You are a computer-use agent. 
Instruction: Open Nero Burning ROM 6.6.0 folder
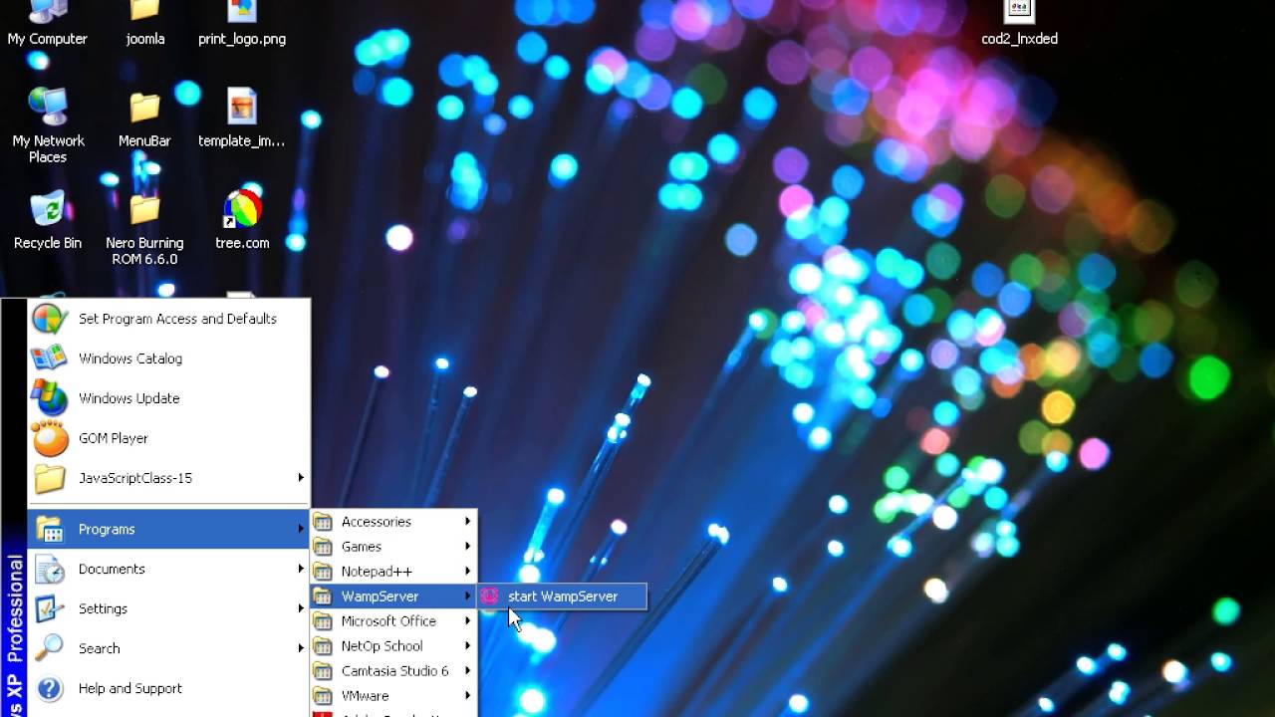coord(144,229)
